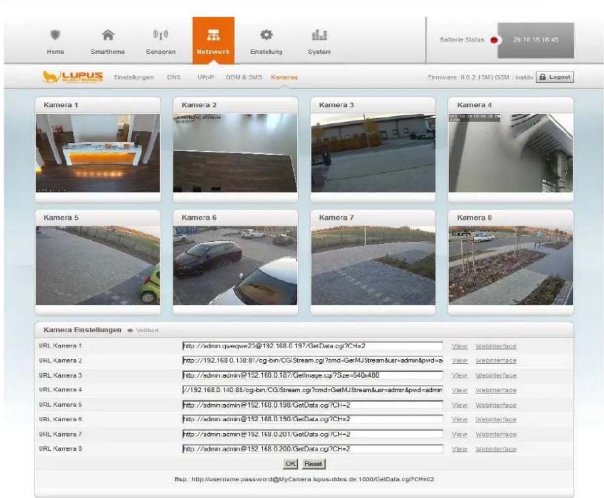Focus the URL Kamera 2 input field
Image resolution: width=604 pixels, height=498 pixels.
tap(313, 361)
